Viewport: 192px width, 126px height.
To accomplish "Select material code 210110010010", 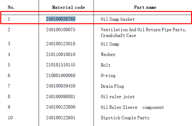I will [61, 54].
